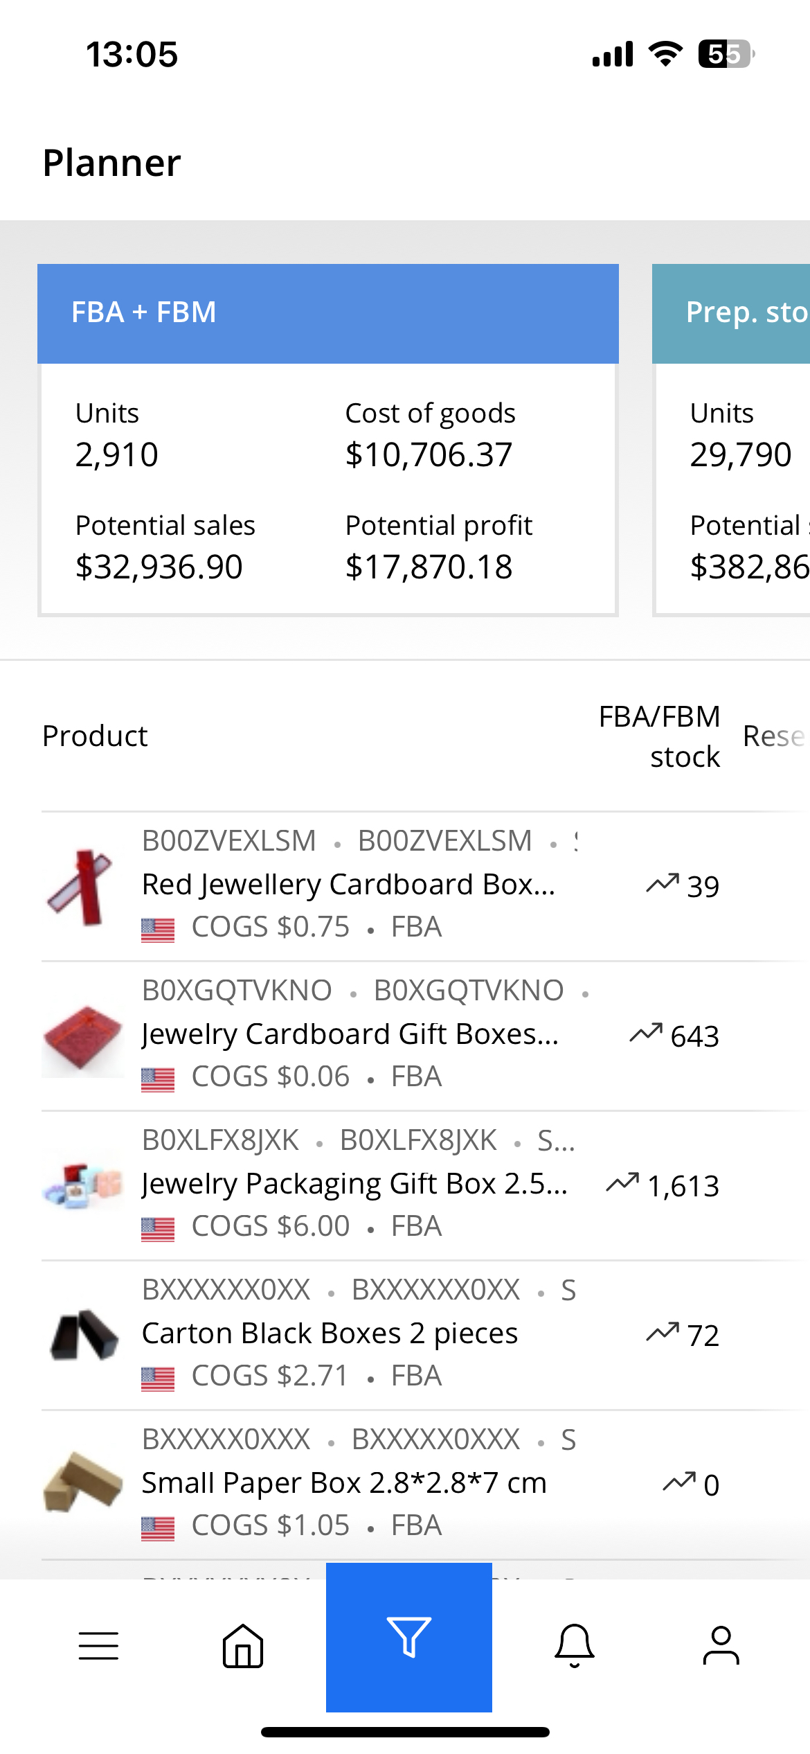The height and width of the screenshot is (1754, 810).
Task: Sort by the Product column header
Action: (94, 736)
